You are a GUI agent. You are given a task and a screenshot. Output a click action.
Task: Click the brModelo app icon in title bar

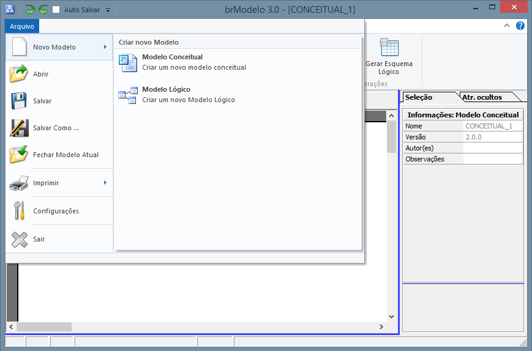(10, 9)
